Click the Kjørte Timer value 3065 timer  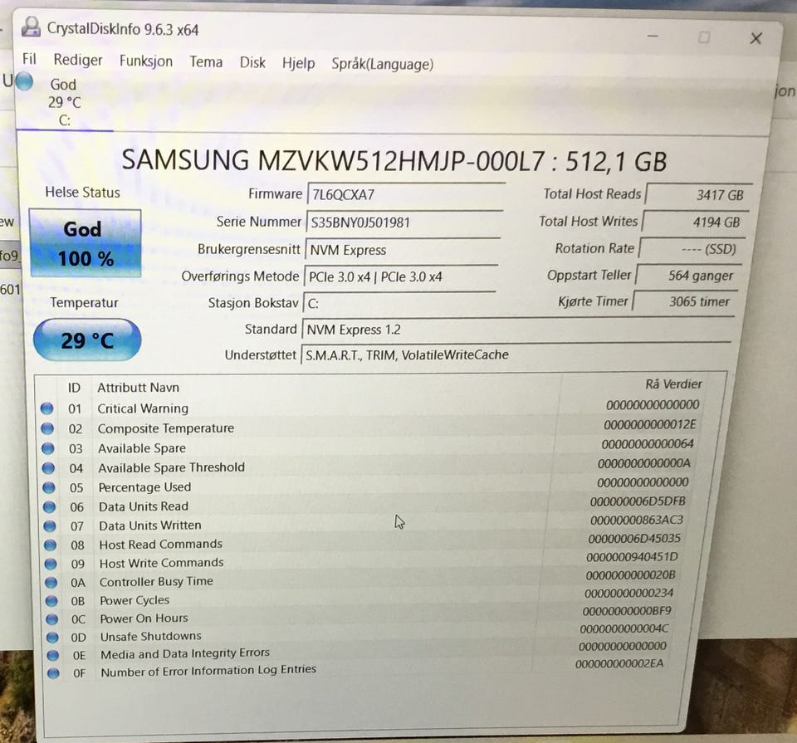(685, 301)
